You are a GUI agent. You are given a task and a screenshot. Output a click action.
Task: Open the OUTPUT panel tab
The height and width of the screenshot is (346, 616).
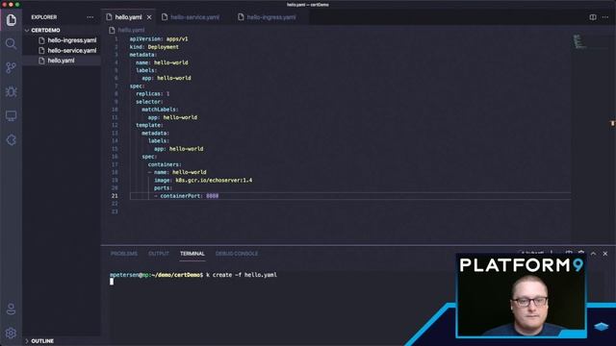coord(158,254)
